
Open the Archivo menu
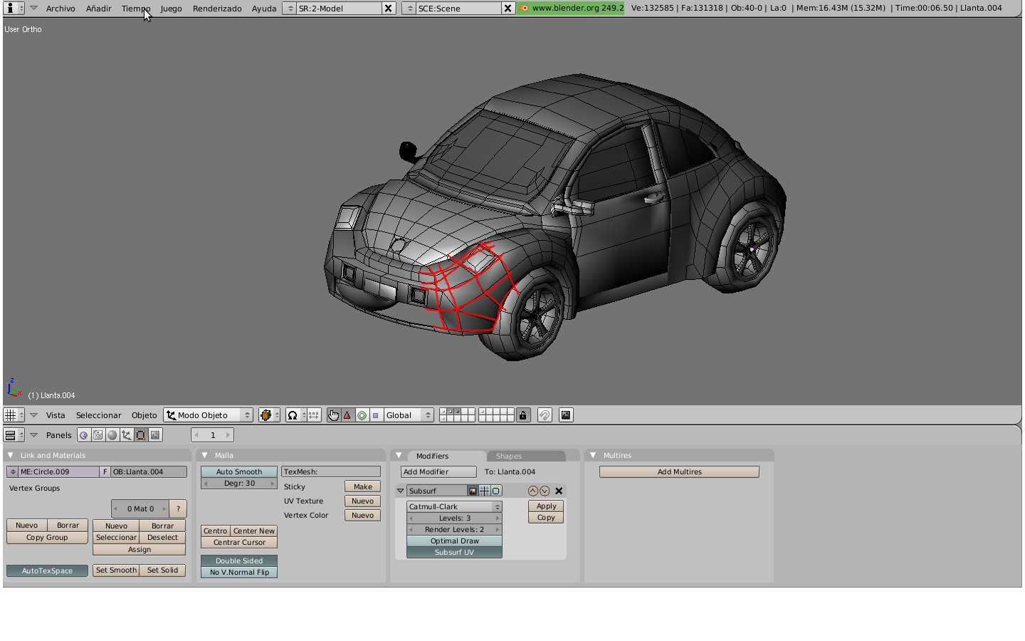click(x=61, y=9)
